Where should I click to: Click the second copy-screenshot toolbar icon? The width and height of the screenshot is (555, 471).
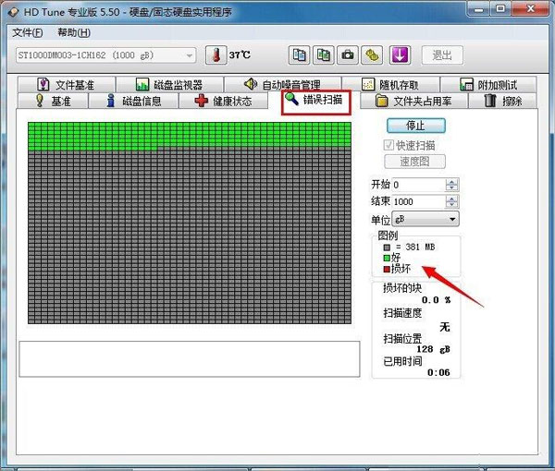(x=323, y=55)
